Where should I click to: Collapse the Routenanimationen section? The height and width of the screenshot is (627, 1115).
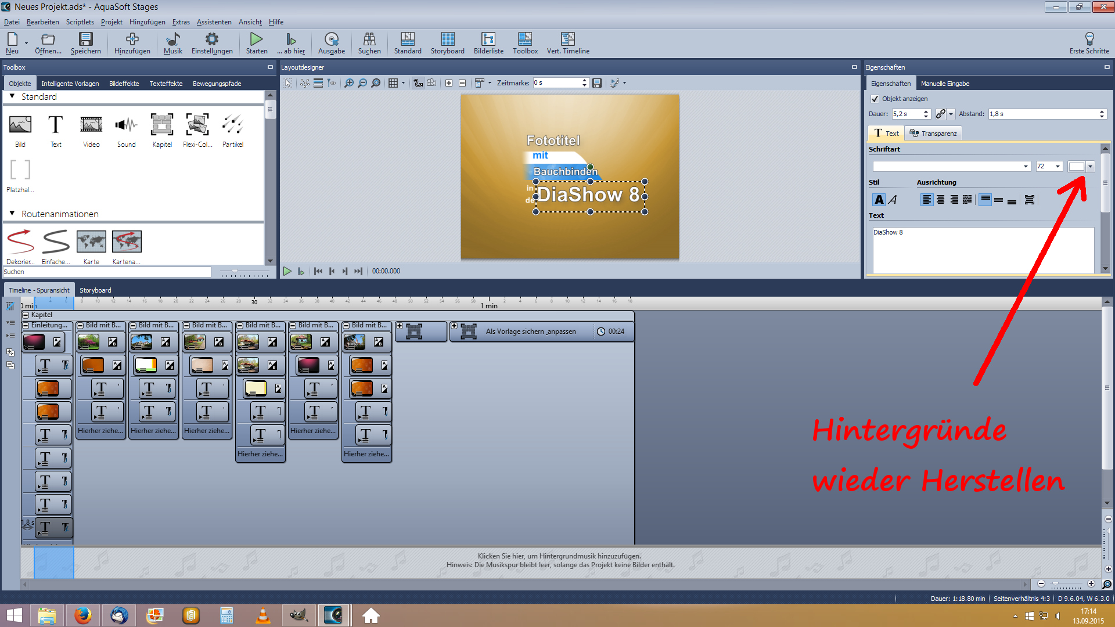tap(12, 214)
